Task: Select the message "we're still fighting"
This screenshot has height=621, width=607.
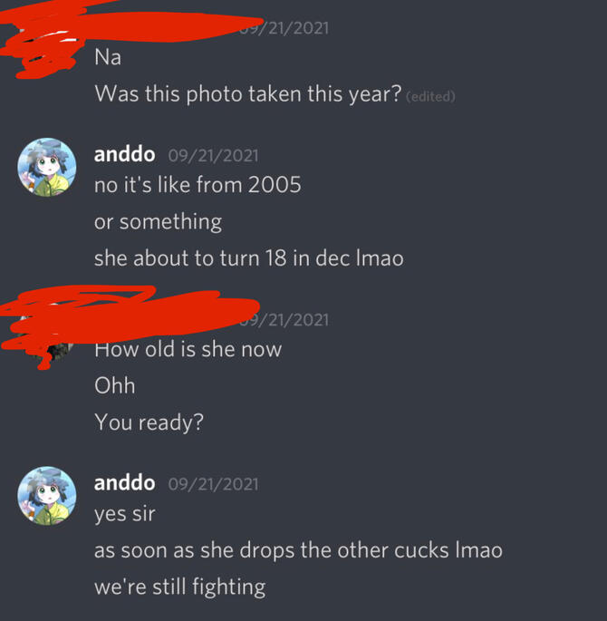Action: click(180, 587)
